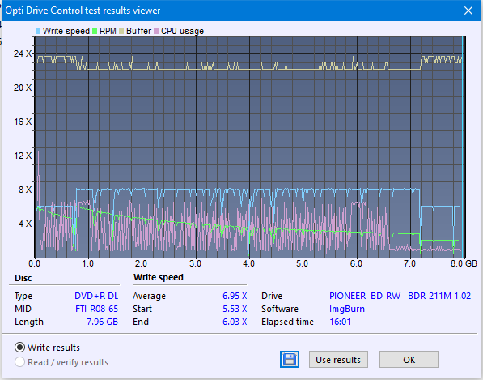Click the FTI-R08-65 MID value
483x380 pixels.
[96, 309]
